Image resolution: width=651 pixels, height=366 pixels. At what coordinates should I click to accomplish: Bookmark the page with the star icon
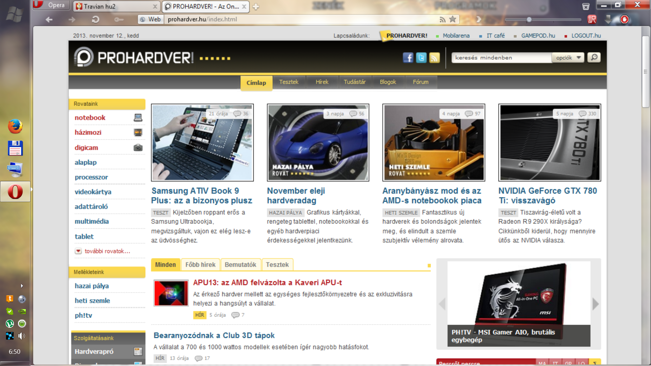coord(453,19)
